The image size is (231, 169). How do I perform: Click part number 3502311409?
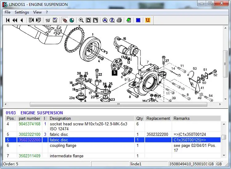(30, 156)
